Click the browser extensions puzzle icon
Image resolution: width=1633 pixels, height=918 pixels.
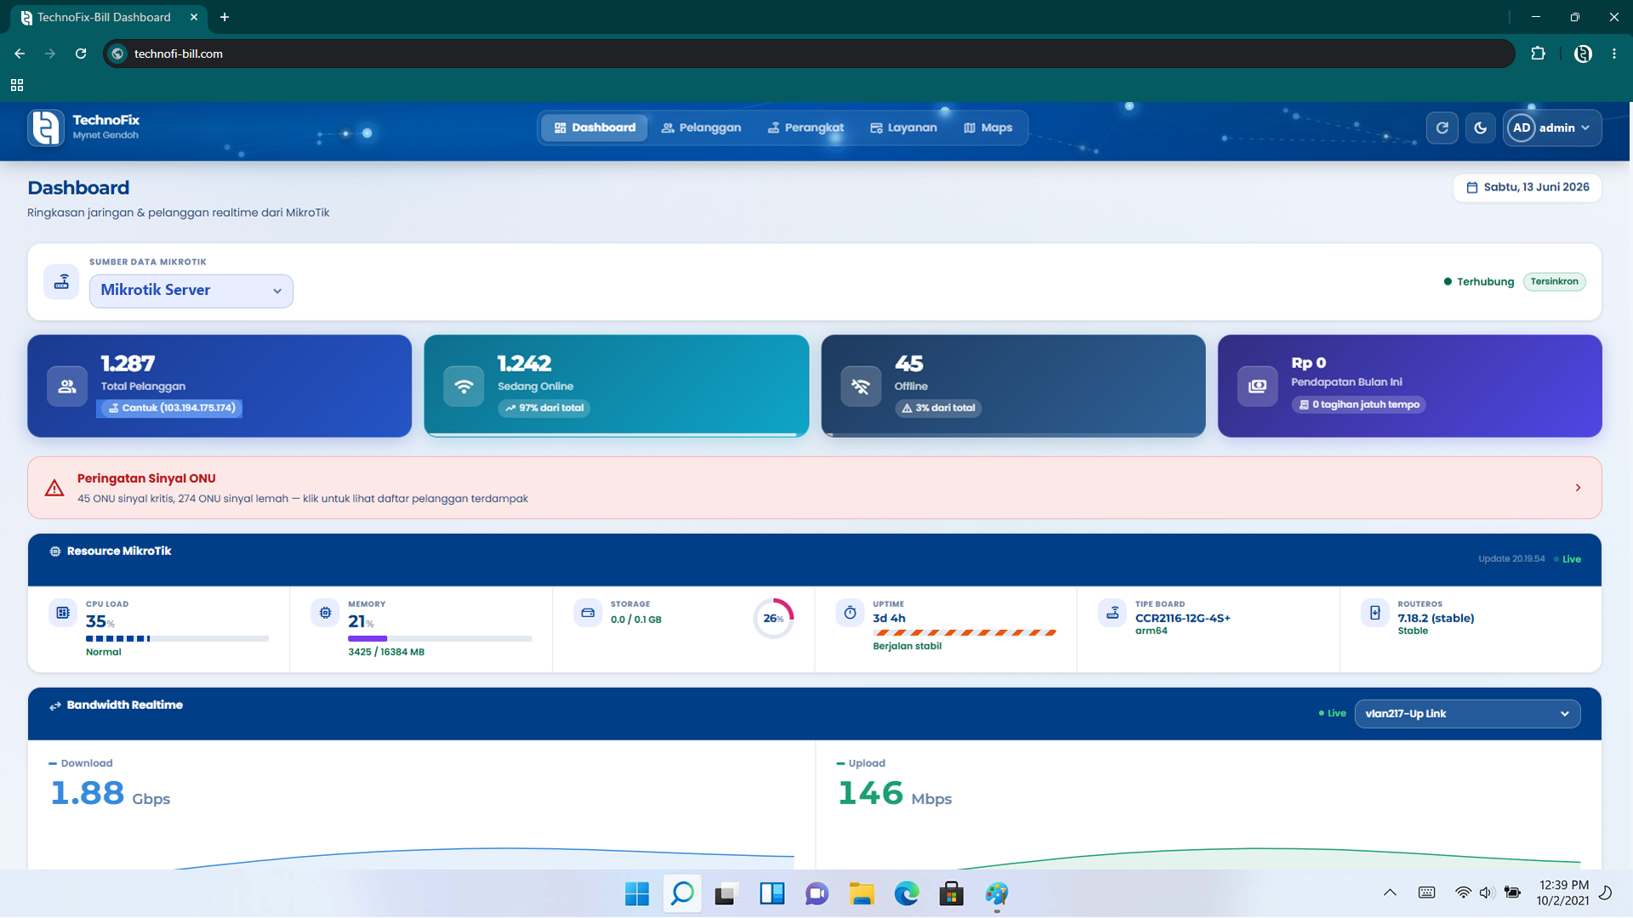[1538, 54]
